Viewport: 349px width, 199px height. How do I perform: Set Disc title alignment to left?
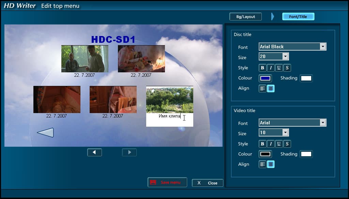[262, 89]
